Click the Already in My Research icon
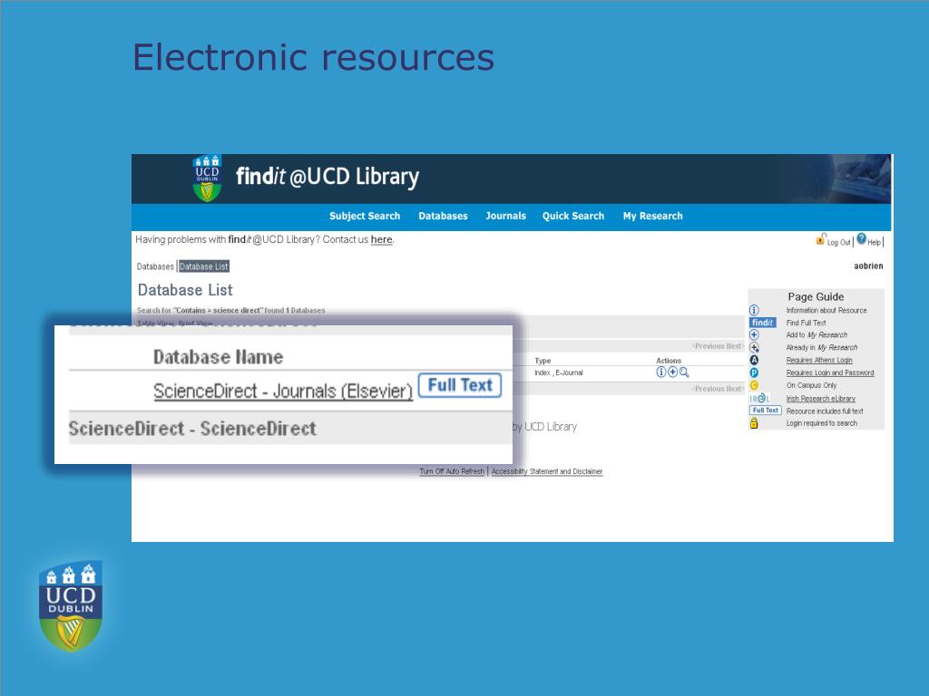 pyautogui.click(x=754, y=347)
